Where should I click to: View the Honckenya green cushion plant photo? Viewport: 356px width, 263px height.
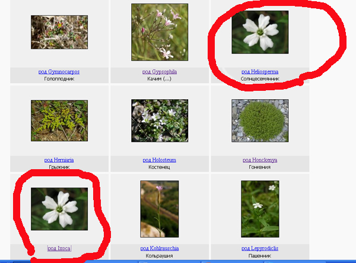(x=260, y=121)
